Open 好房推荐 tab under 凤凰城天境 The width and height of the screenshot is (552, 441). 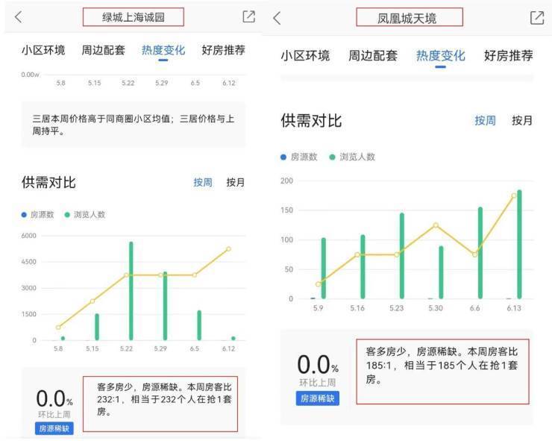508,56
